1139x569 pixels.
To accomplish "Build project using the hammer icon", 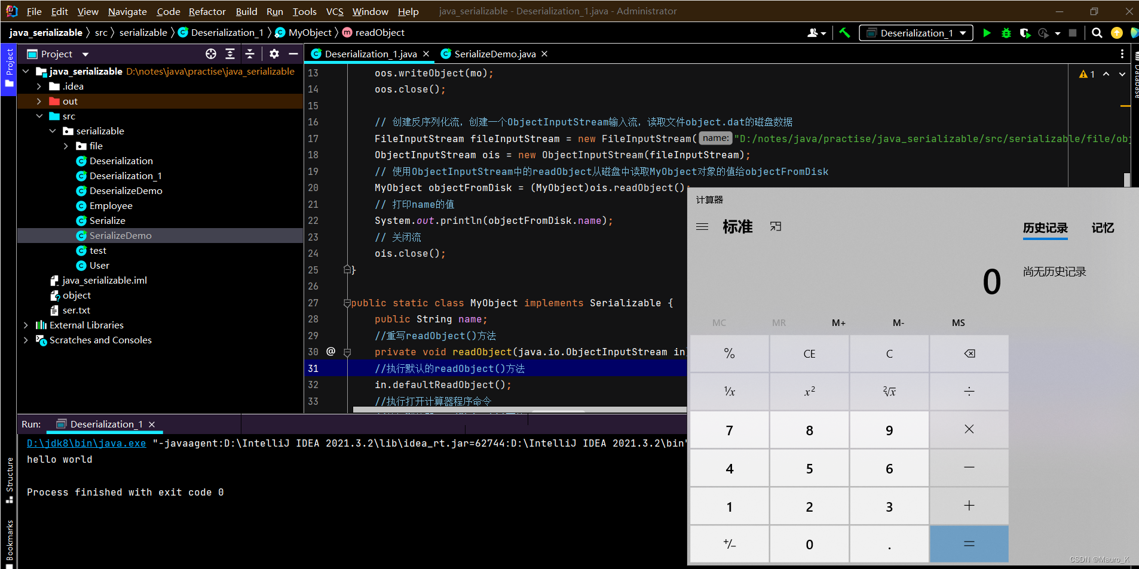I will point(844,33).
